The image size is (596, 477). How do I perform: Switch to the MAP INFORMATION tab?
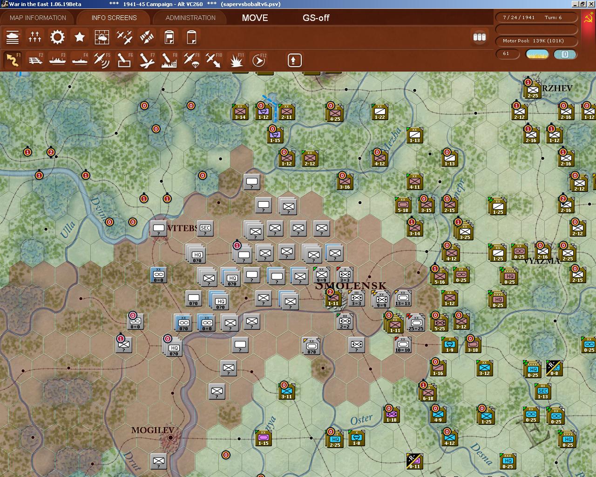click(38, 18)
